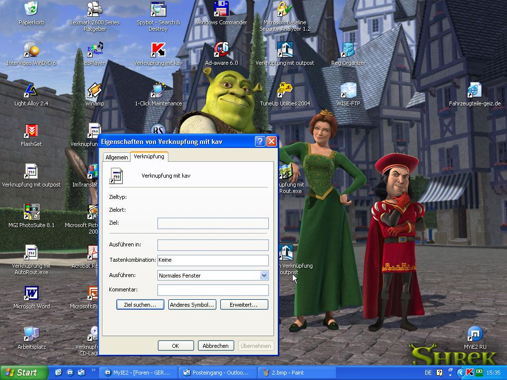Open the Ausführen Normales Fenster dropdown
507x380 pixels.
pyautogui.click(x=264, y=275)
